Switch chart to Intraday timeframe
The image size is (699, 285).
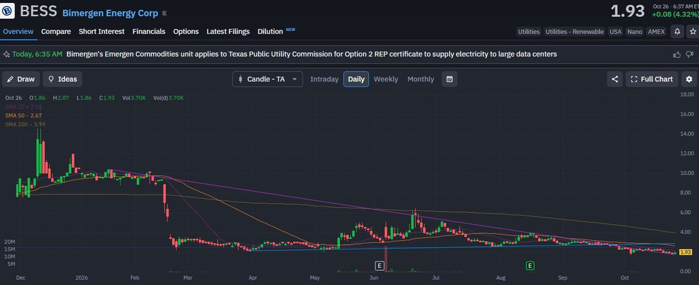tap(324, 79)
